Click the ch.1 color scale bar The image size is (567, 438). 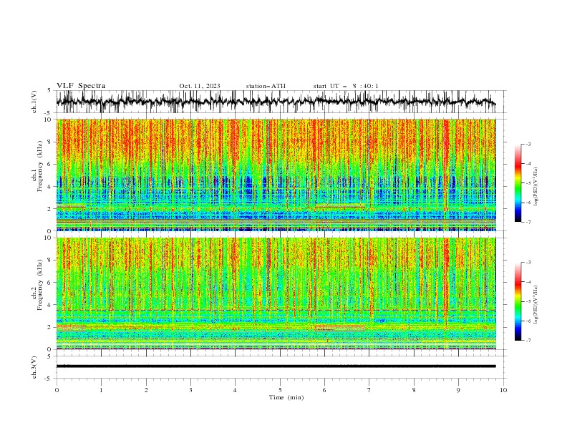[518, 182]
